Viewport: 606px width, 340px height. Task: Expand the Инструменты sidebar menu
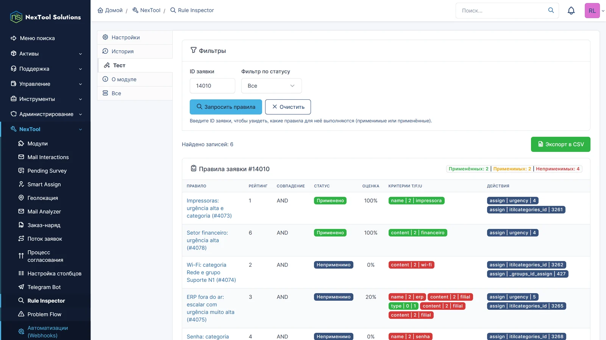(x=46, y=99)
